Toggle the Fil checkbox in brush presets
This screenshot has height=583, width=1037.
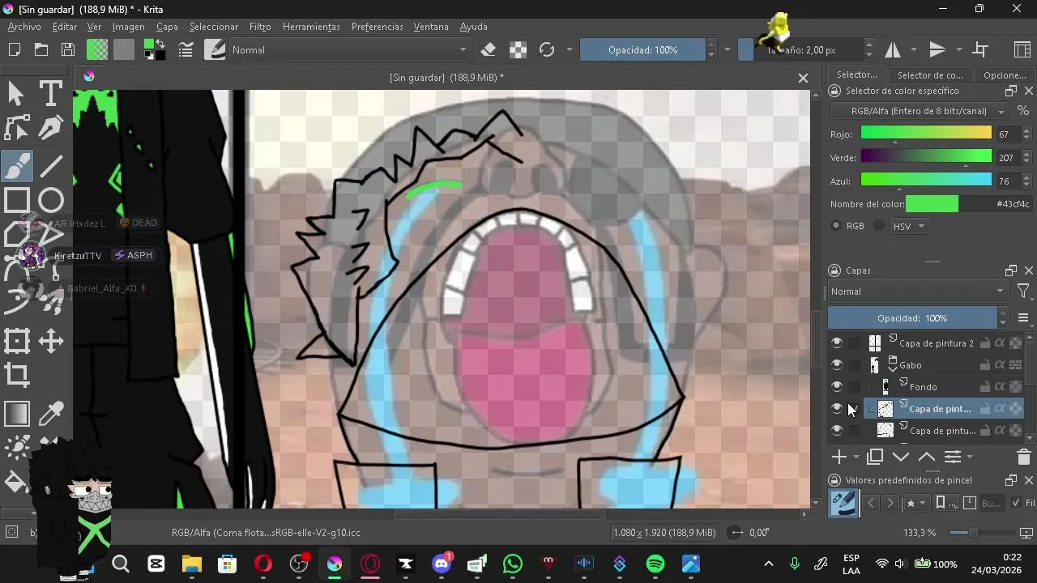coord(1016,503)
